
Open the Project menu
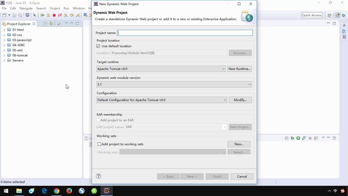point(55,8)
